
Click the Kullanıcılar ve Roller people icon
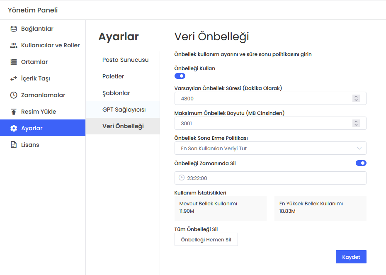click(x=14, y=45)
